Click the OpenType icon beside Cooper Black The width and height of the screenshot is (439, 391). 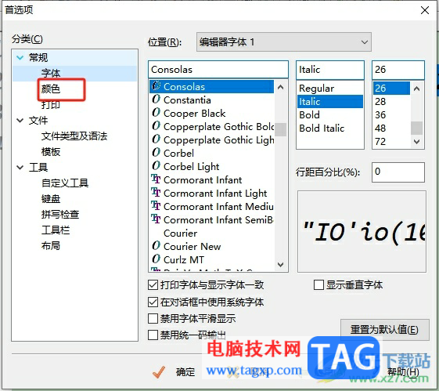pyautogui.click(x=156, y=112)
